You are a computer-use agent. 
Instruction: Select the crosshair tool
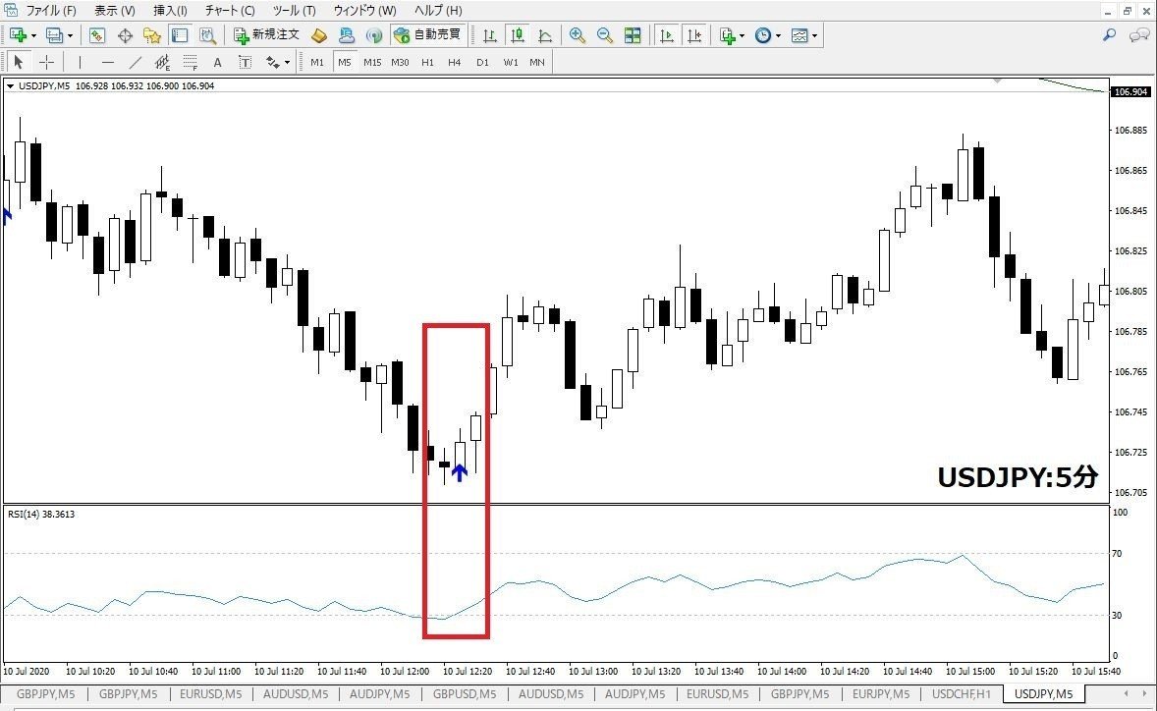[x=46, y=62]
